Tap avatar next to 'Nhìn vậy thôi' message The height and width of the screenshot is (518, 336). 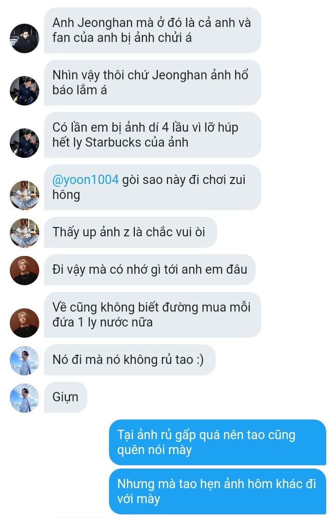click(x=24, y=91)
